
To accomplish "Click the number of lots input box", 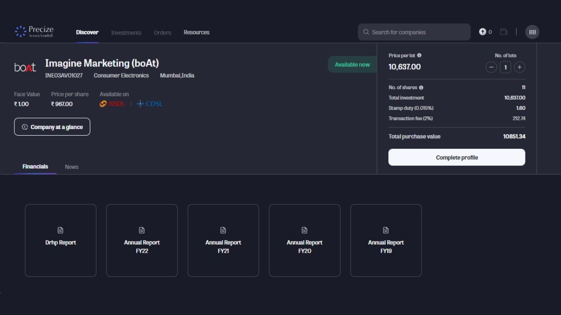I will pos(505,67).
